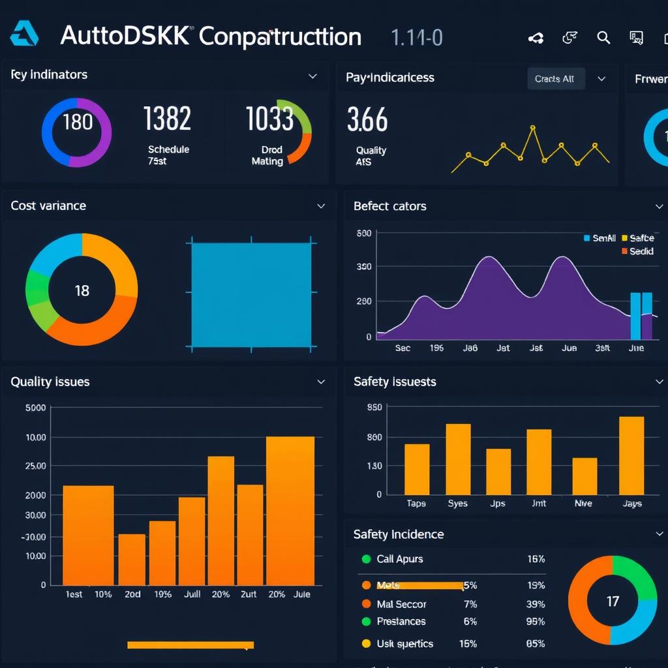The width and height of the screenshot is (668, 668).
Task: Click the Crads Alt button
Action: click(x=556, y=79)
